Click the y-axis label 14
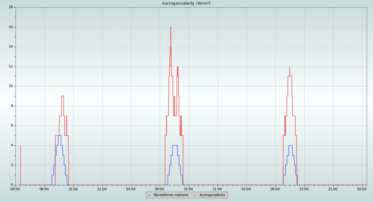The image size is (373, 202). click(x=11, y=47)
